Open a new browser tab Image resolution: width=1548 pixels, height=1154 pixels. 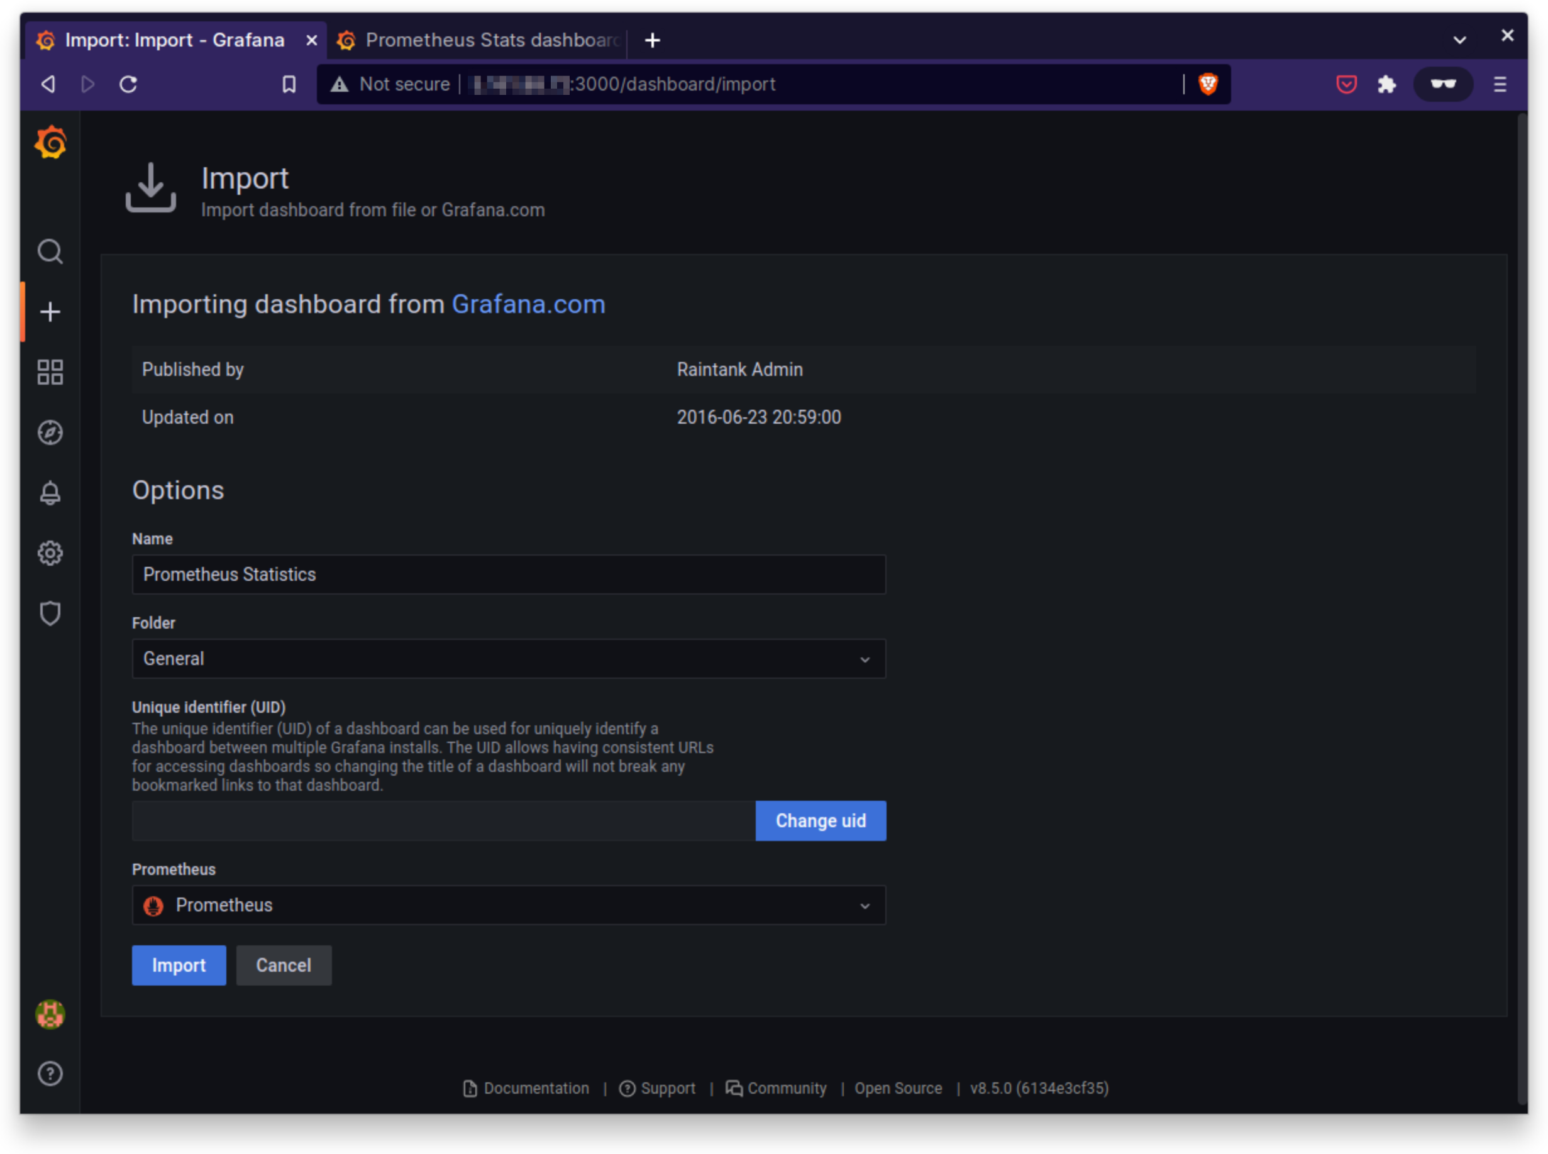[x=652, y=40]
